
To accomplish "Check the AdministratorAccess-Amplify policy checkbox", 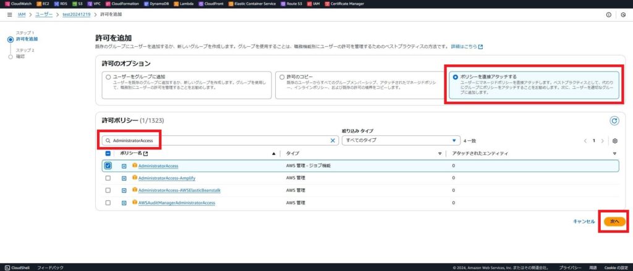I will (108, 178).
